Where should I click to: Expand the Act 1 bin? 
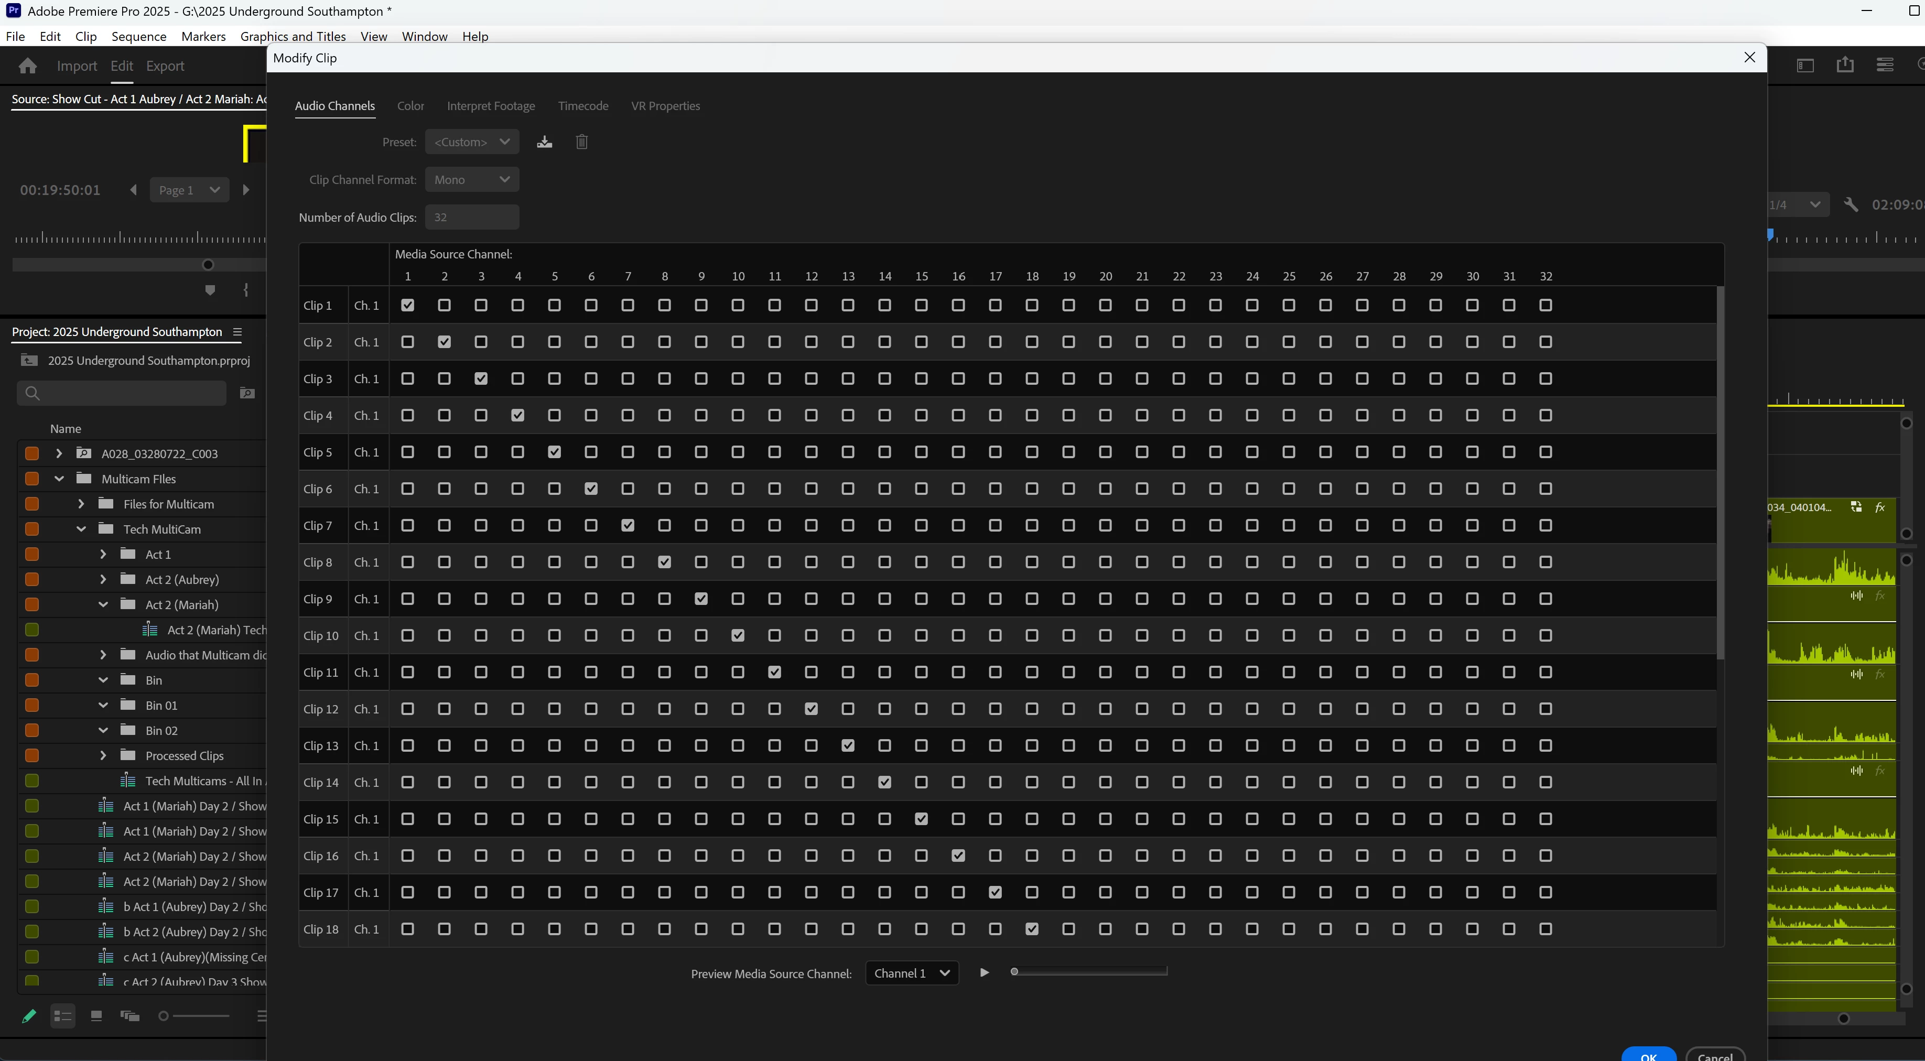[x=103, y=555]
